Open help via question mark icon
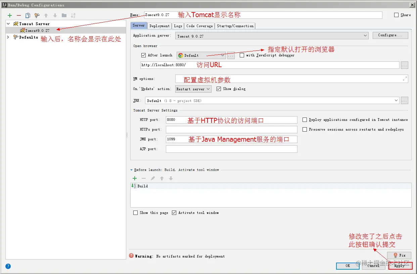Image resolution: width=417 pixels, height=274 pixels. [x=8, y=266]
